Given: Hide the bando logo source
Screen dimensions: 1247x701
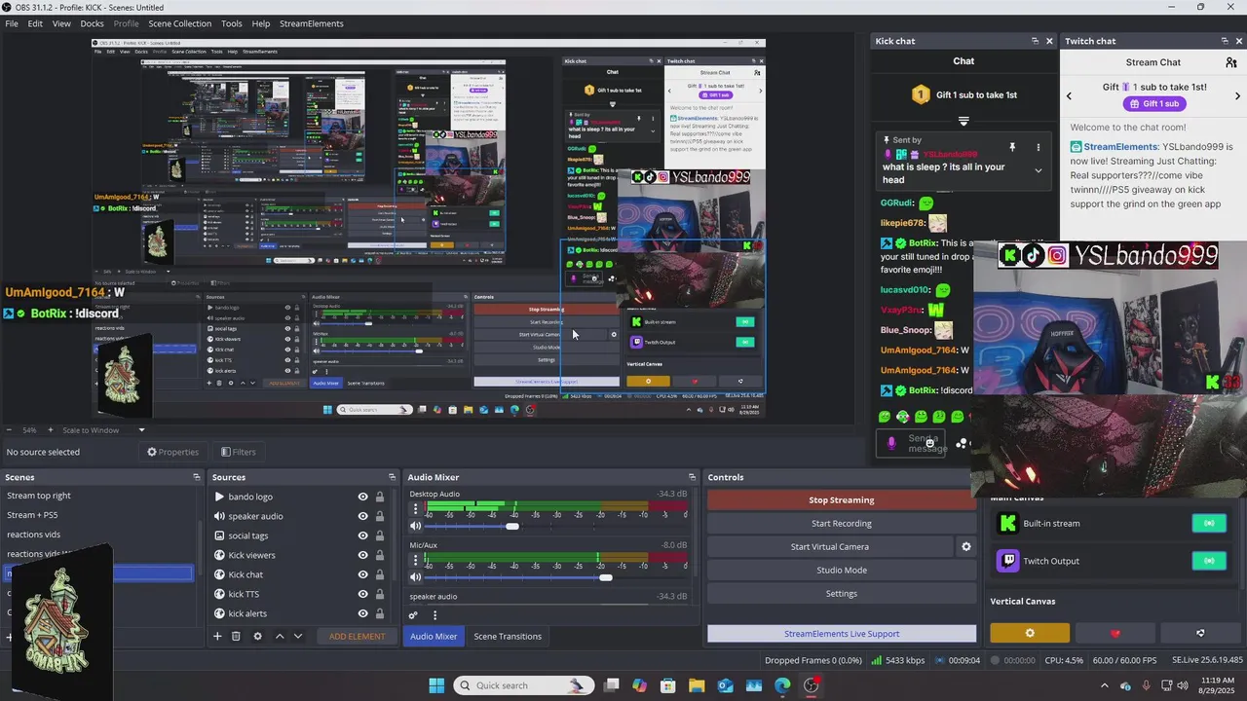Looking at the screenshot, I should click(x=362, y=497).
